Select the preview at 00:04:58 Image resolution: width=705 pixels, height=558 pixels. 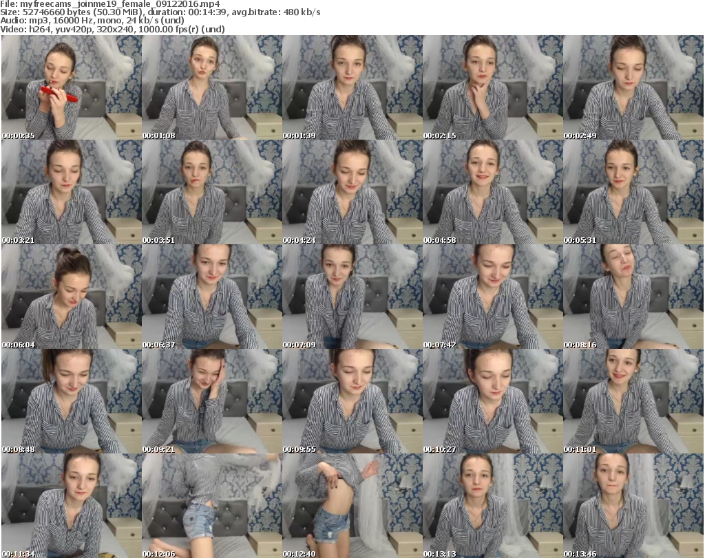[492, 192]
